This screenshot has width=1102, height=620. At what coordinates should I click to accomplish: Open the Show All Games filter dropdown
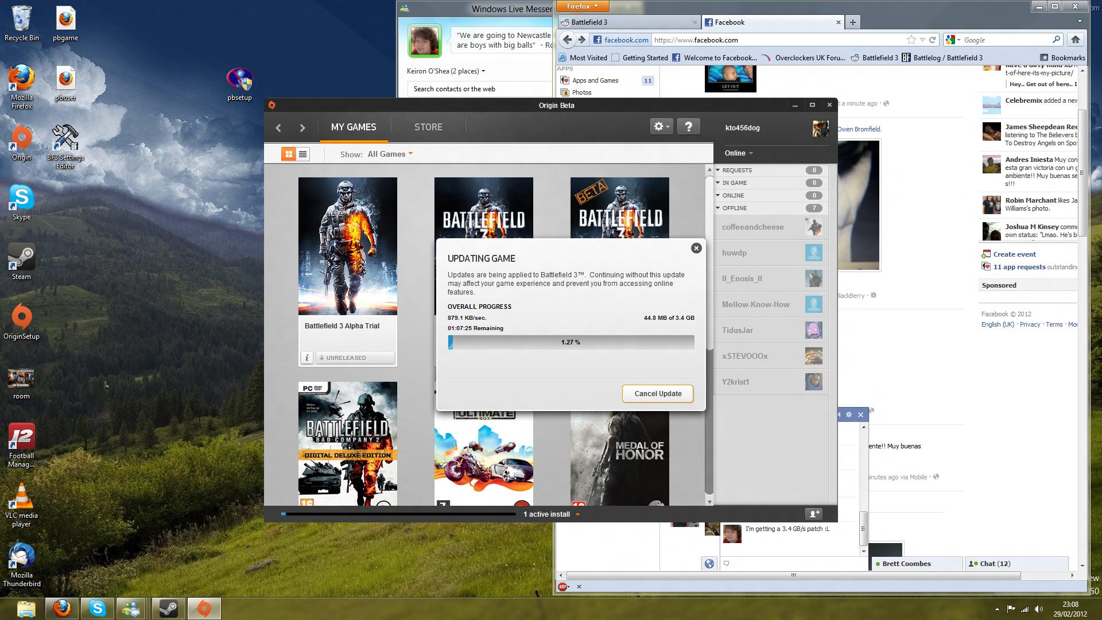390,154
